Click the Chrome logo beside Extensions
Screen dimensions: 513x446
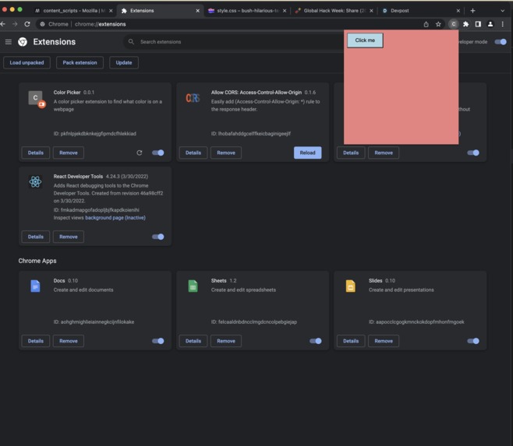pyautogui.click(x=23, y=42)
